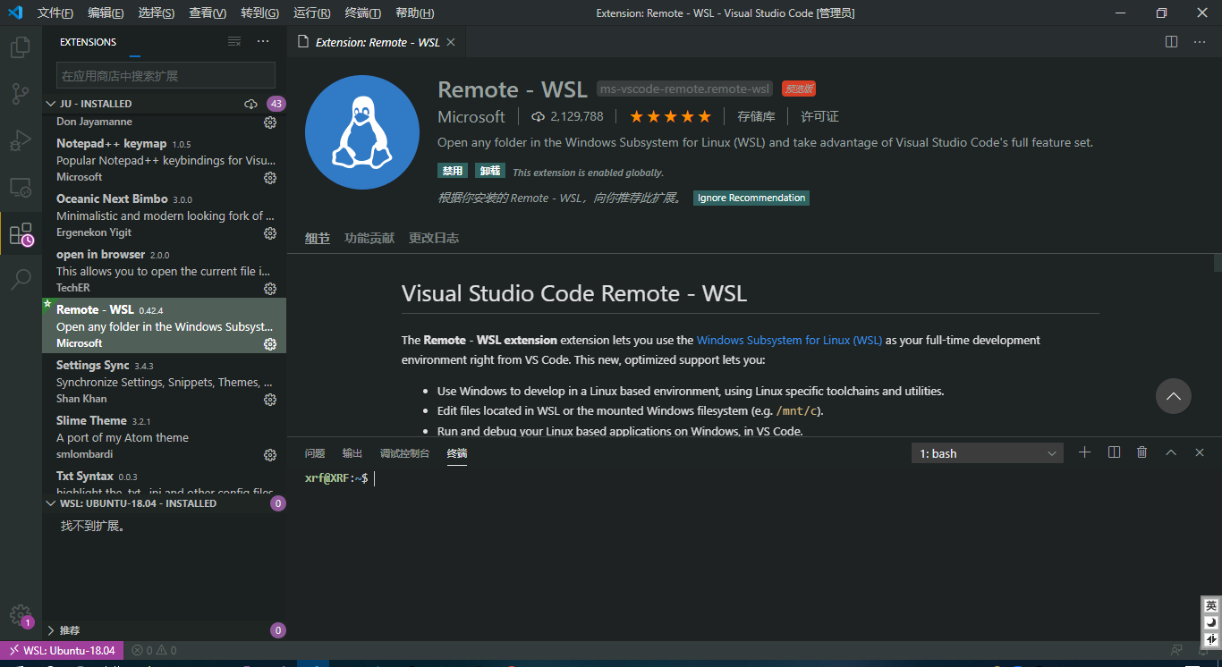Switch to the 调试控制台 panel tab
This screenshot has width=1222, height=667.
coord(404,453)
